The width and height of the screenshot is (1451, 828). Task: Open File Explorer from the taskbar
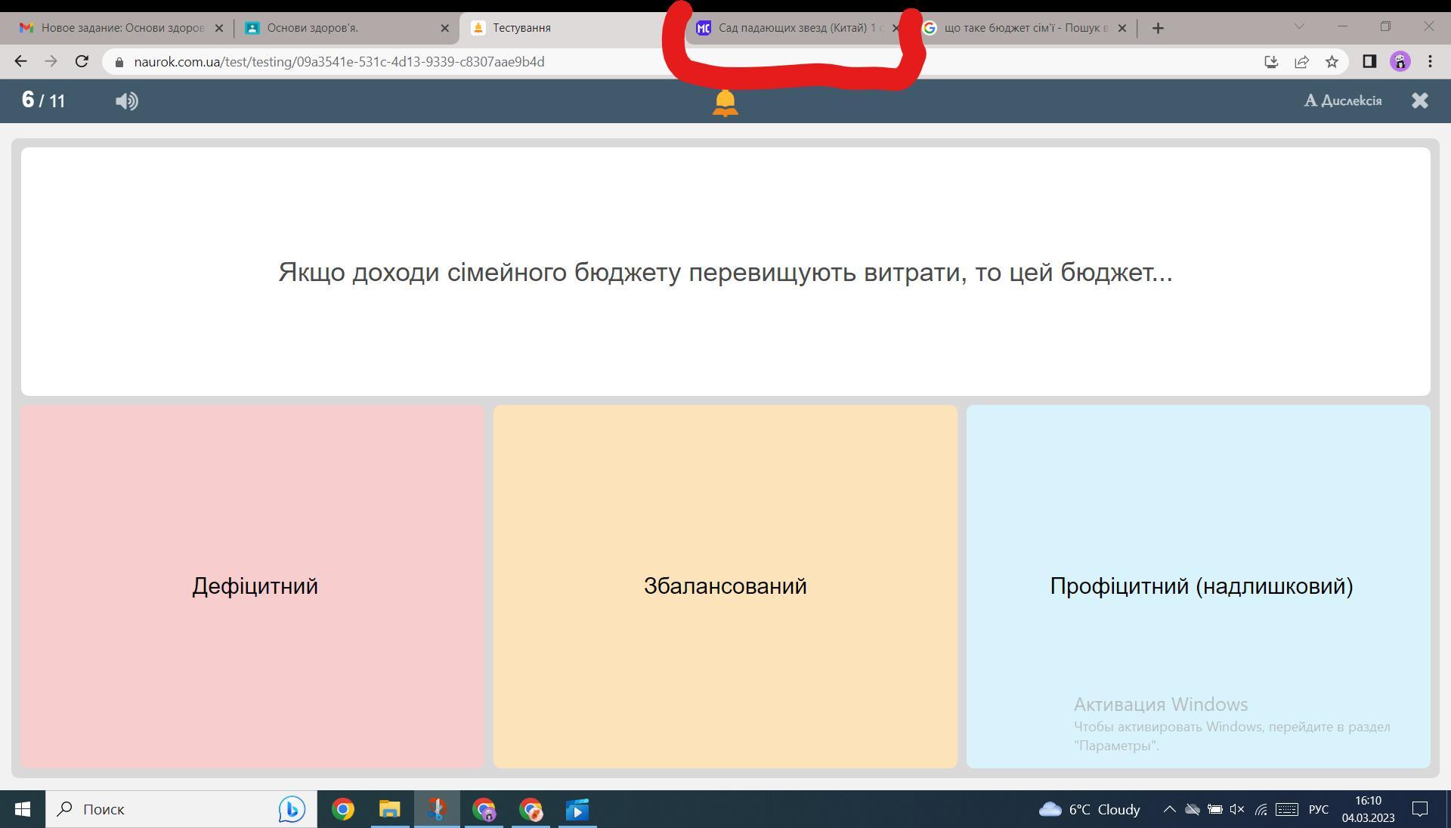coord(389,810)
